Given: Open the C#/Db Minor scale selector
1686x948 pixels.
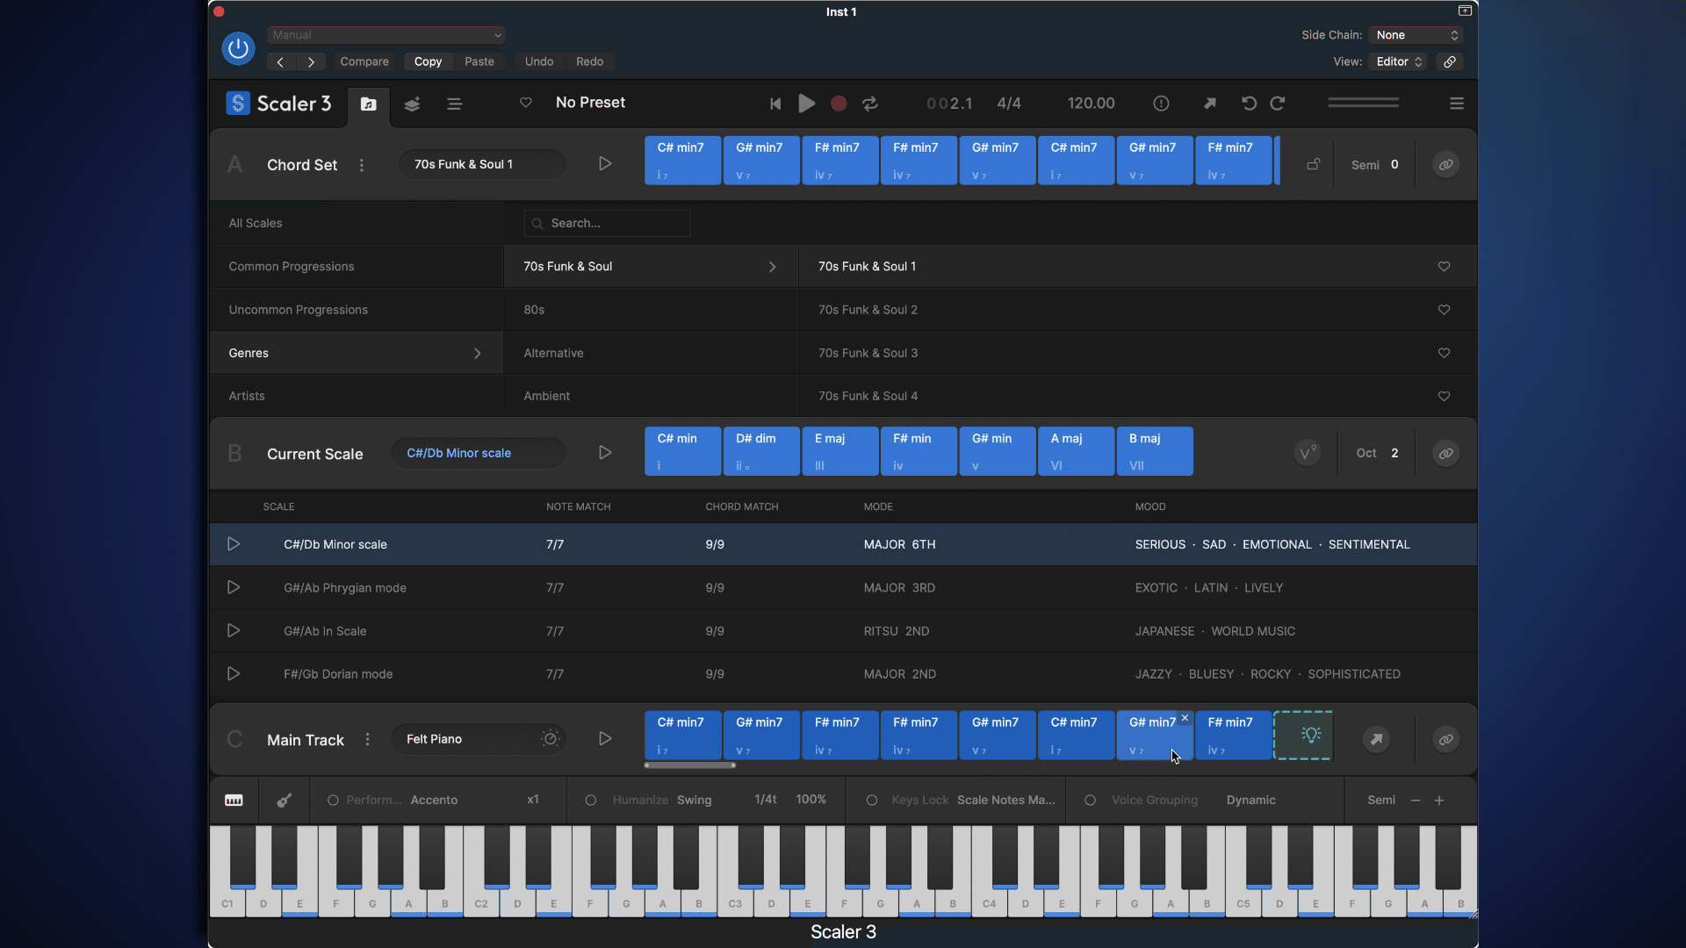Looking at the screenshot, I should (x=479, y=453).
